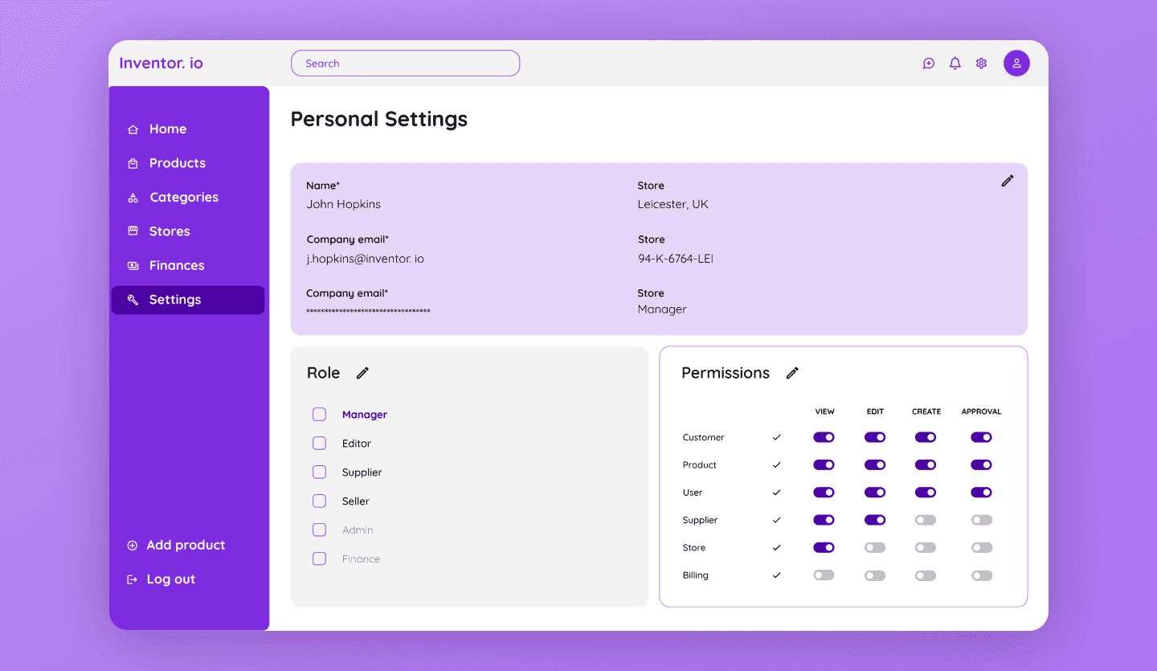Viewport: 1157px width, 671px height.
Task: Click Add product in the sidebar
Action: [x=177, y=545]
